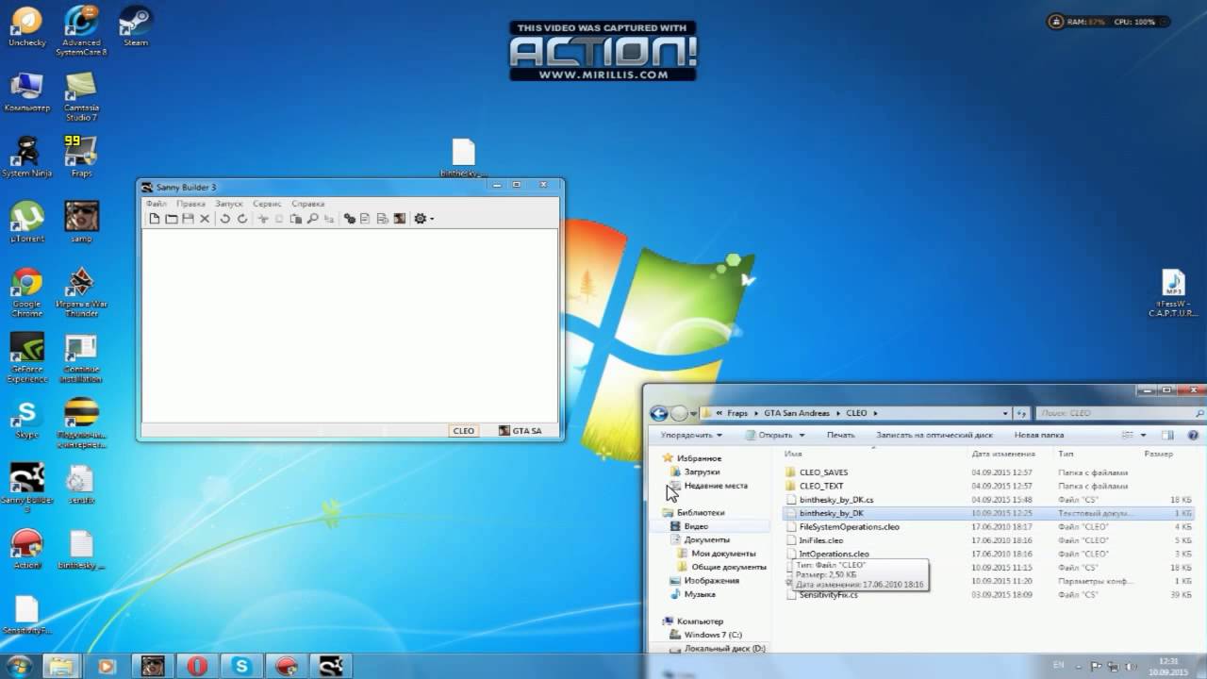This screenshot has height=679, width=1207.
Task: Click uTorrent desktop icon
Action: click(26, 222)
